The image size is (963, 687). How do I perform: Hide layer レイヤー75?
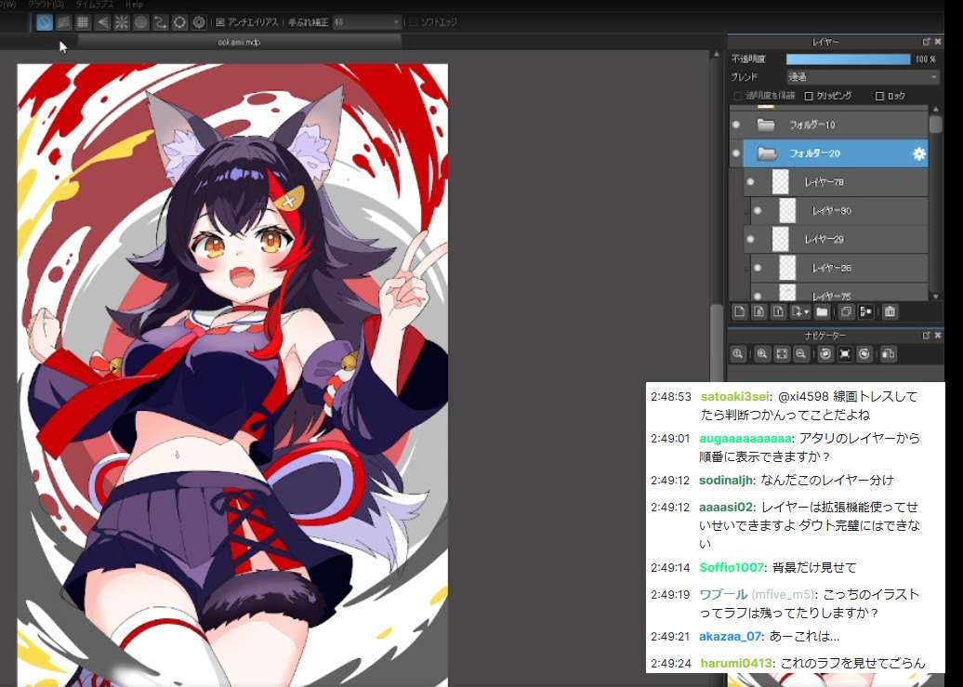pyautogui.click(x=758, y=296)
